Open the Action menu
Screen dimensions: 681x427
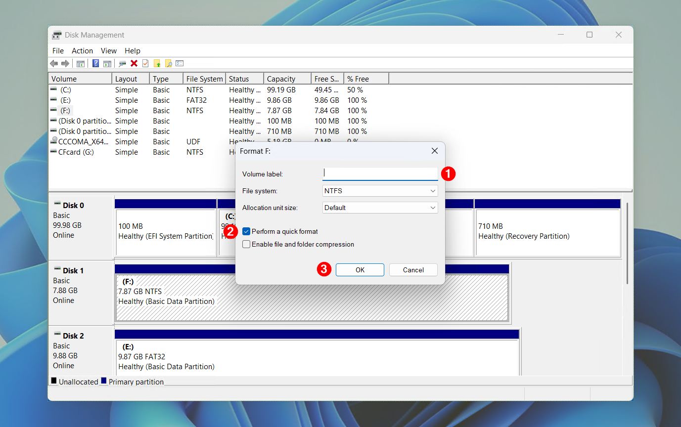click(x=82, y=51)
